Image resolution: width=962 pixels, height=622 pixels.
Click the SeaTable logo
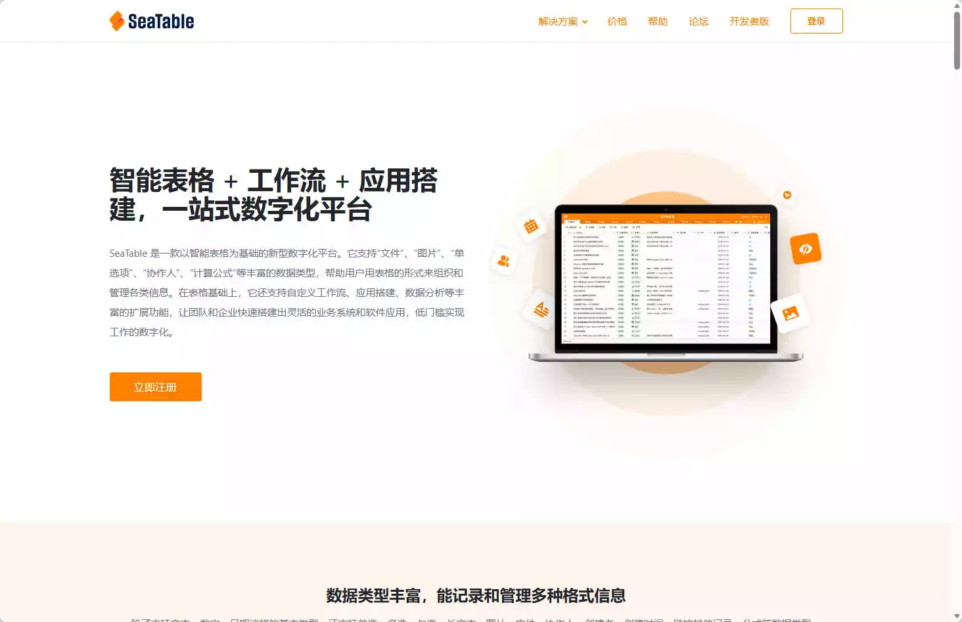coord(152,21)
